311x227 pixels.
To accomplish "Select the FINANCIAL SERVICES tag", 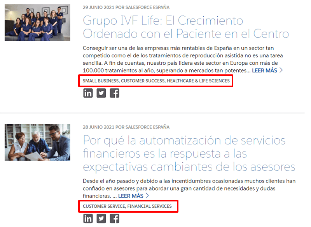I will coord(150,206).
